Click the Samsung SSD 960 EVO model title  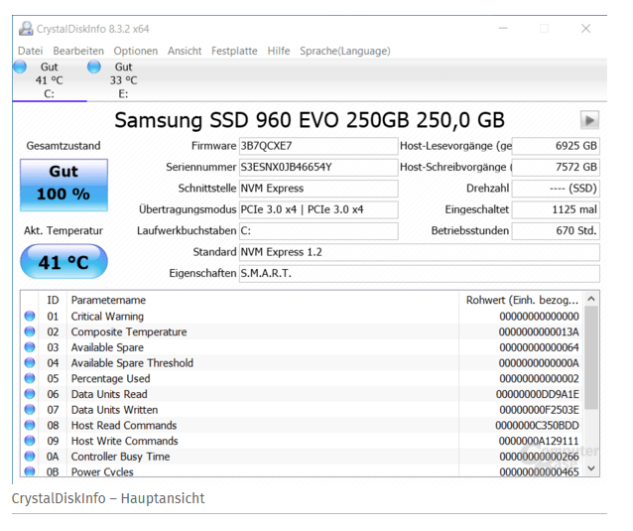tap(310, 120)
